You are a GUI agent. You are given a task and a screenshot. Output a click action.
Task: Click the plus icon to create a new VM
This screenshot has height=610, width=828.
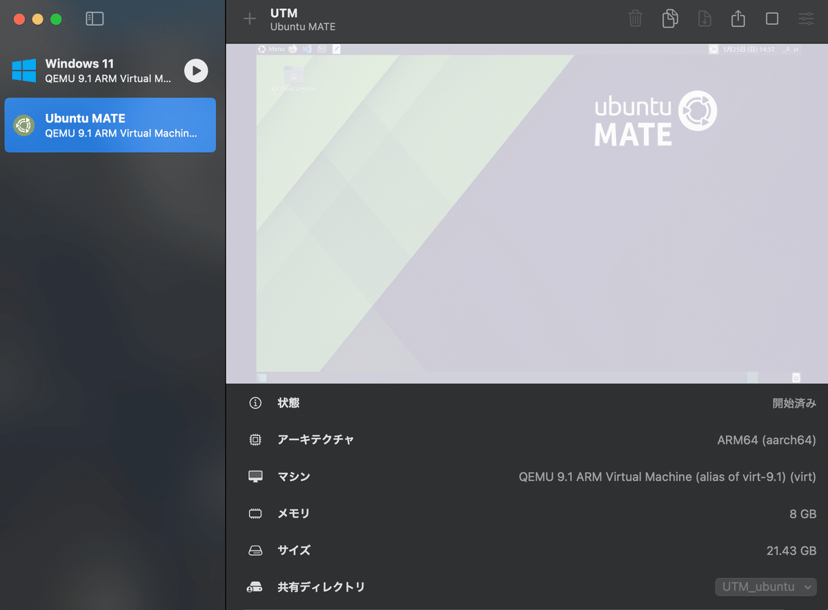point(249,19)
